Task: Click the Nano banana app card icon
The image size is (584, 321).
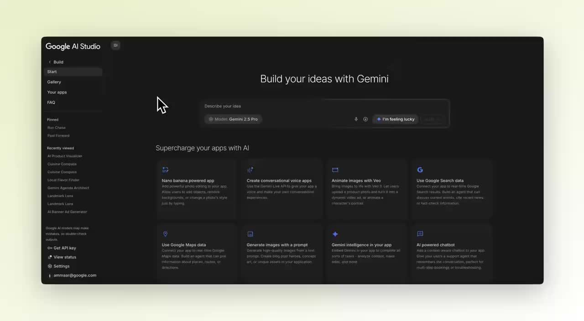Action: click(165, 170)
